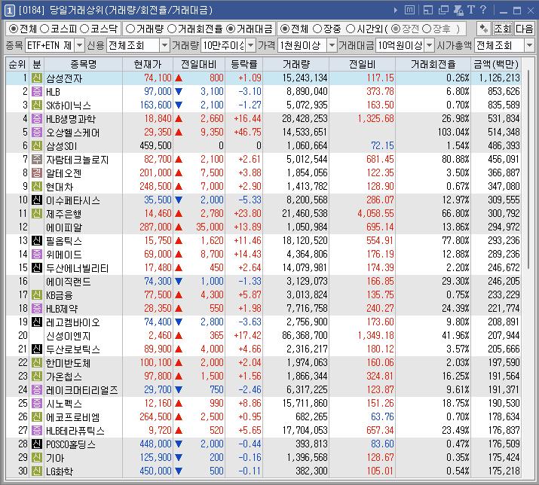Select the 코스피 radio button
539x485 pixels.
(x=44, y=29)
